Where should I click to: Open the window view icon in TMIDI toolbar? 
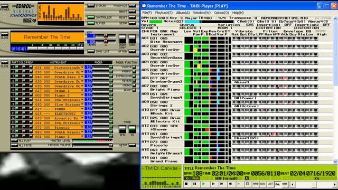click(x=247, y=184)
